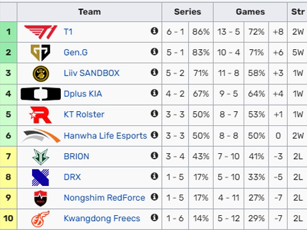Open the Dplus KIA team page
This screenshot has height=230, width=307.
pos(83,94)
